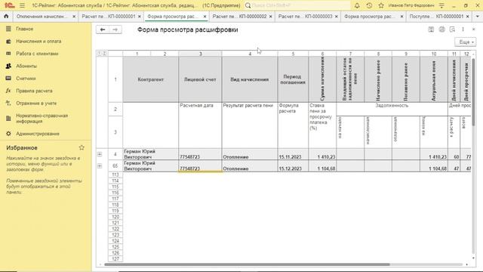
Task: Click the Главное sidebar icon
Action: pyautogui.click(x=8, y=29)
